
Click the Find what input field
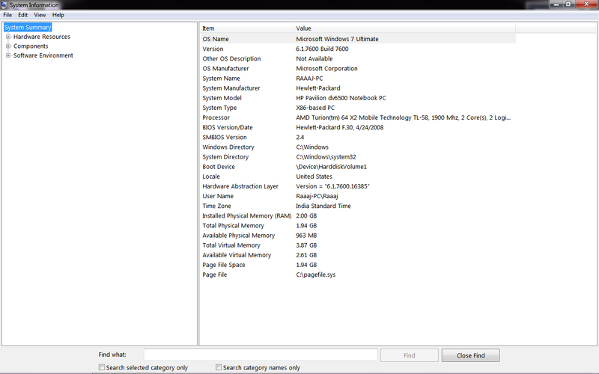coord(261,355)
